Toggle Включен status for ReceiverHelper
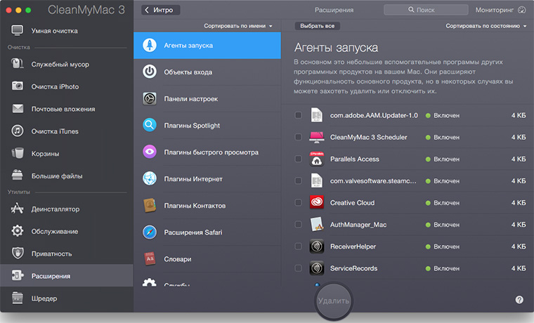The height and width of the screenshot is (323, 534). coord(443,246)
